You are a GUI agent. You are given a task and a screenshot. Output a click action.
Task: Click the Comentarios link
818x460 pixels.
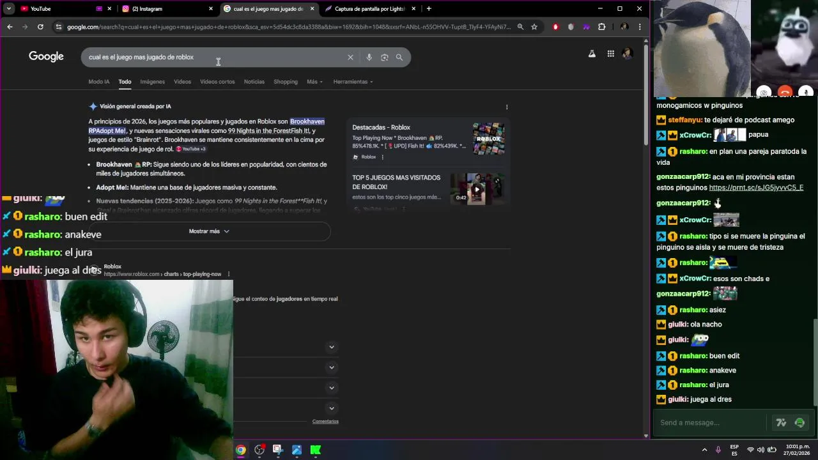(x=325, y=422)
